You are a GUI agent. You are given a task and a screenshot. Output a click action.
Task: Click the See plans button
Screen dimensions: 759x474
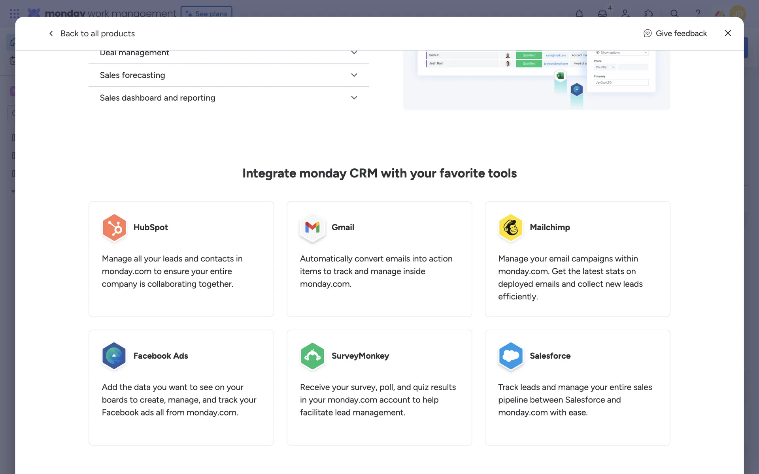point(206,13)
